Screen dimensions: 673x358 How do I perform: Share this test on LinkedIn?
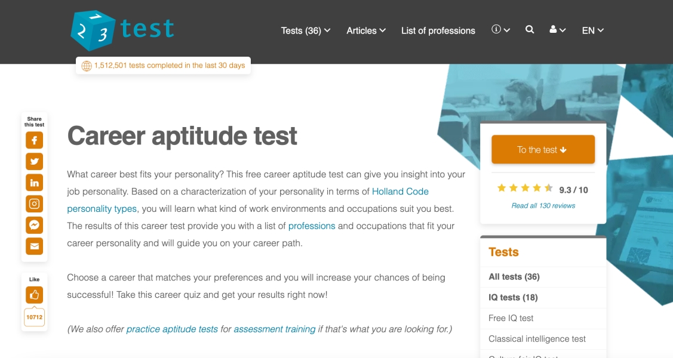[x=35, y=183]
